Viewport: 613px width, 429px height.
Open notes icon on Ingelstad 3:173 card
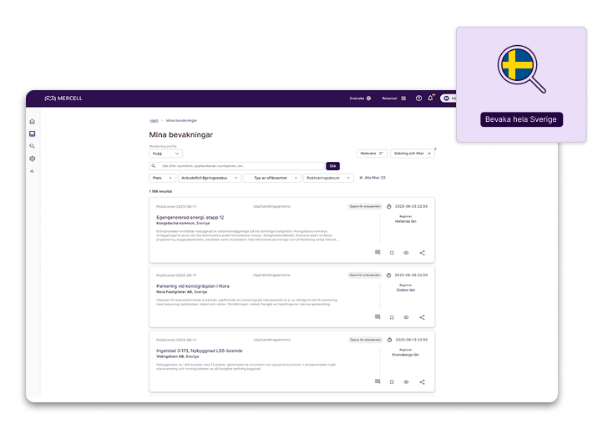377,381
